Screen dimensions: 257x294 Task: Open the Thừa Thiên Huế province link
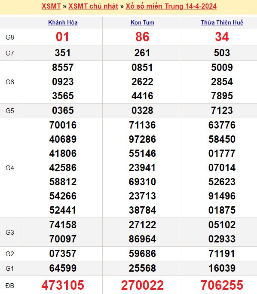[x=222, y=22]
